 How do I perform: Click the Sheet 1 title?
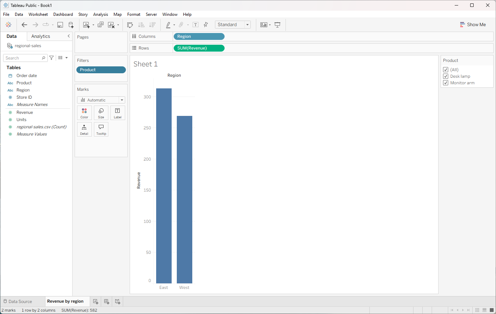tap(145, 64)
